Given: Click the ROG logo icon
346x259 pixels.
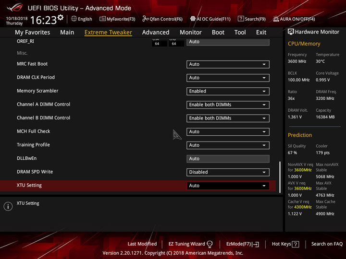Looking at the screenshot, I should (x=15, y=8).
